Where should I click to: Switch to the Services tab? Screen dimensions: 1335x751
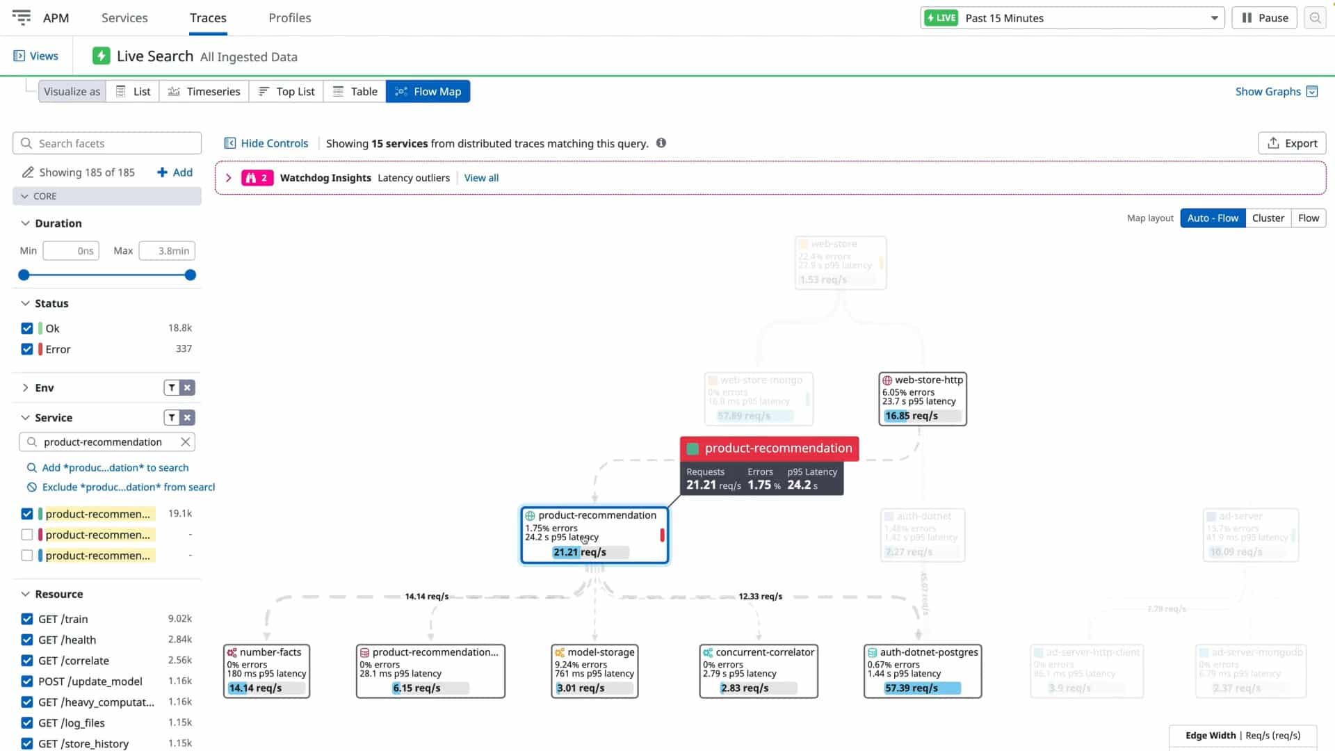tap(124, 18)
